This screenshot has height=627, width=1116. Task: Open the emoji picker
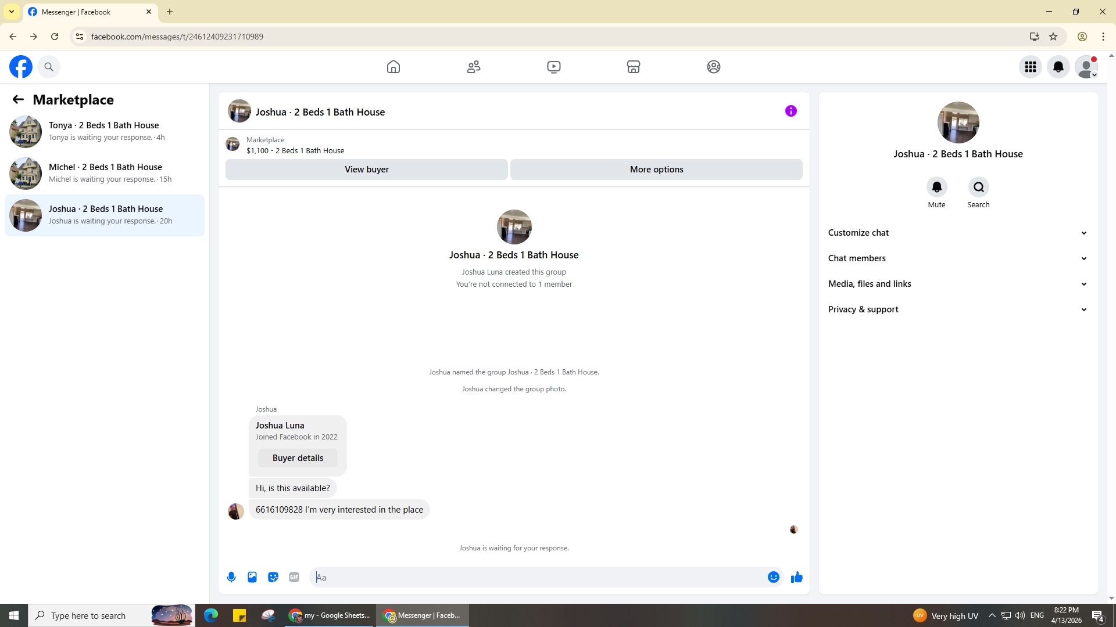click(774, 577)
